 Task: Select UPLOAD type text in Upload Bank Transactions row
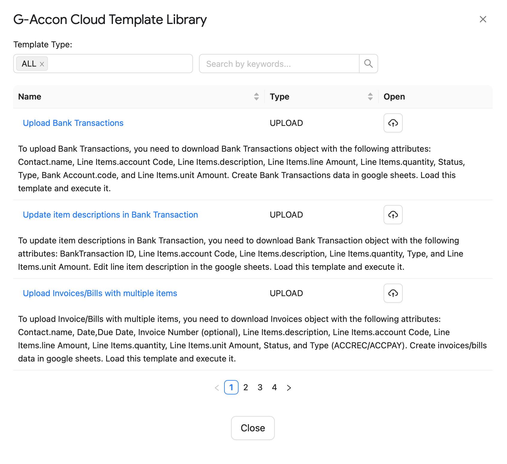(286, 123)
